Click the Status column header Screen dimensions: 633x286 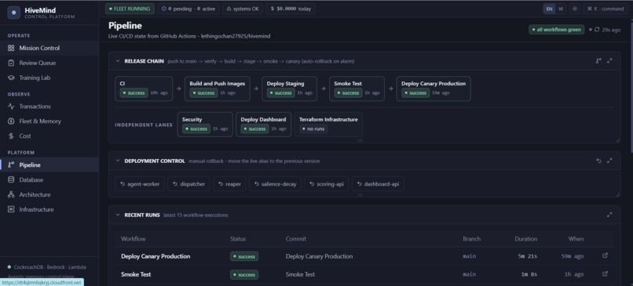point(238,239)
